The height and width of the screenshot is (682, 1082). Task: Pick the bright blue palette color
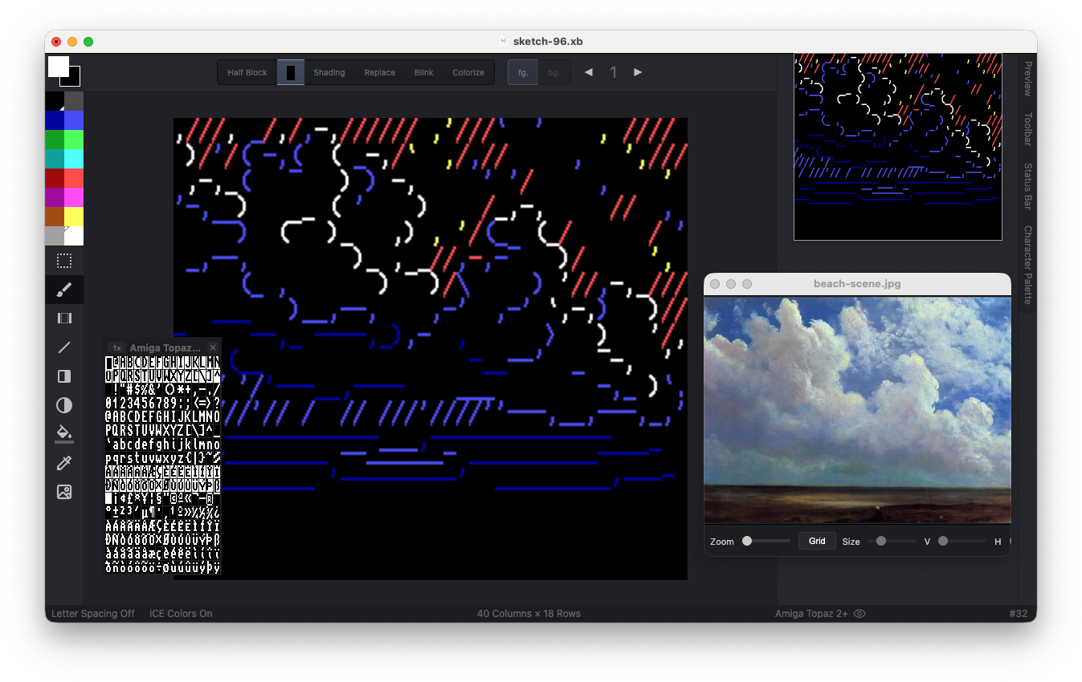coord(74,120)
